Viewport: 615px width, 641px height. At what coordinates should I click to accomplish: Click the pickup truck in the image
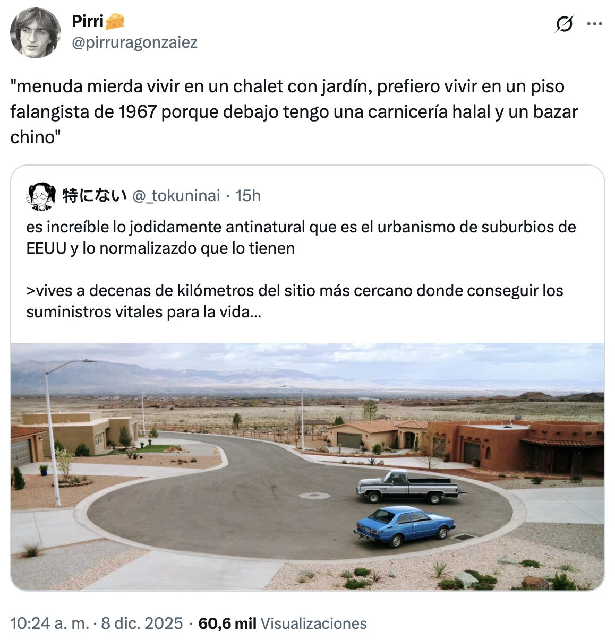(x=407, y=487)
